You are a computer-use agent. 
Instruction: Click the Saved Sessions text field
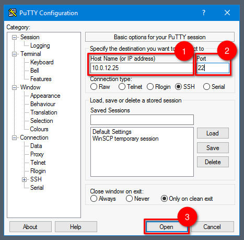coord(142,120)
